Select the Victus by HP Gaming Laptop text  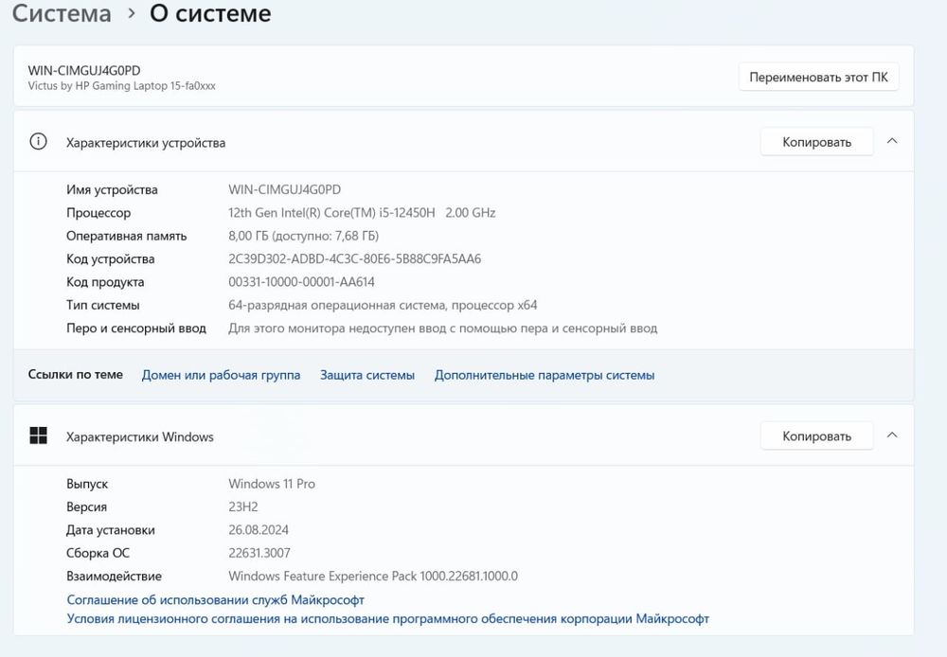coord(121,86)
